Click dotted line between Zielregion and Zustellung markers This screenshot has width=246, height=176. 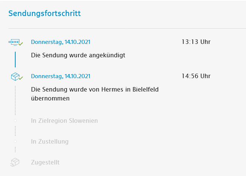(x=15, y=131)
